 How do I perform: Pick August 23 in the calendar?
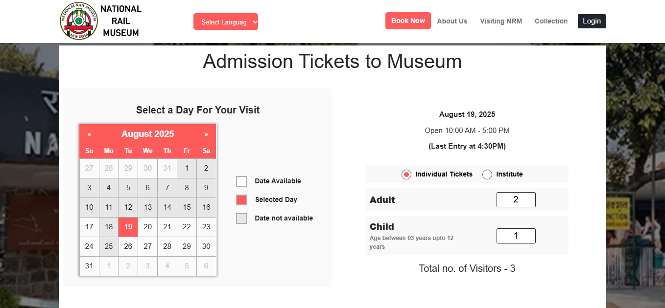tap(206, 227)
